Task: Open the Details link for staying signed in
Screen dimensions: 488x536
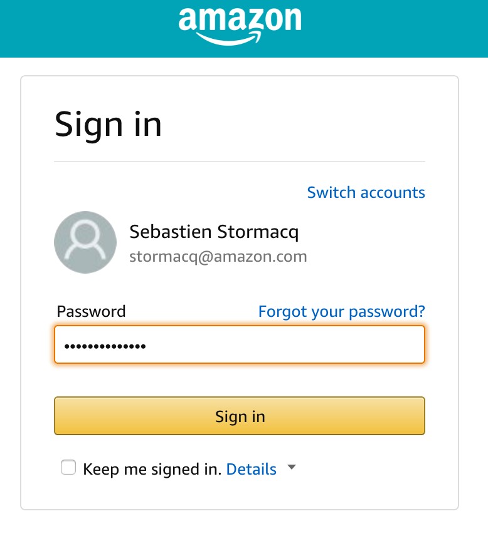Action: click(x=251, y=469)
